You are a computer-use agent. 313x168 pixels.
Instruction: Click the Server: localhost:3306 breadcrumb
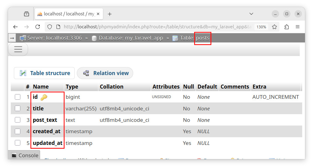pos(55,38)
